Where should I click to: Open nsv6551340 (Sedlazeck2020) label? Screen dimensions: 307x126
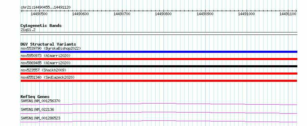[48, 77]
